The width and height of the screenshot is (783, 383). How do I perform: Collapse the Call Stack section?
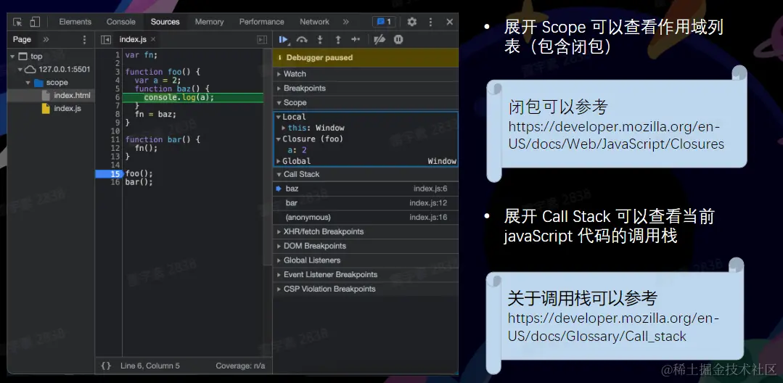pos(366,174)
